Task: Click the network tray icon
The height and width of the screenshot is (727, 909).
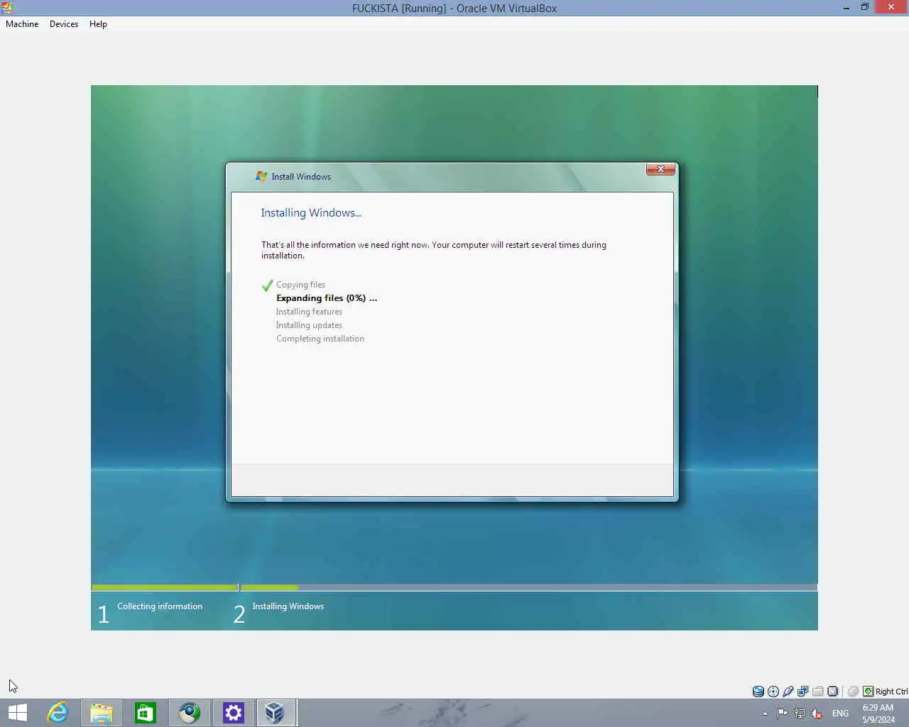Action: tap(800, 714)
